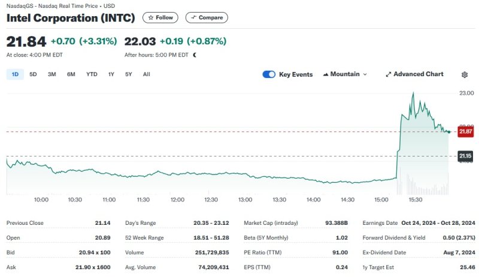Click the red 21.87 price label

pos(465,131)
